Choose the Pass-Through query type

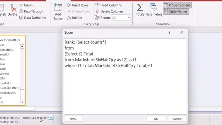pos(31,11)
